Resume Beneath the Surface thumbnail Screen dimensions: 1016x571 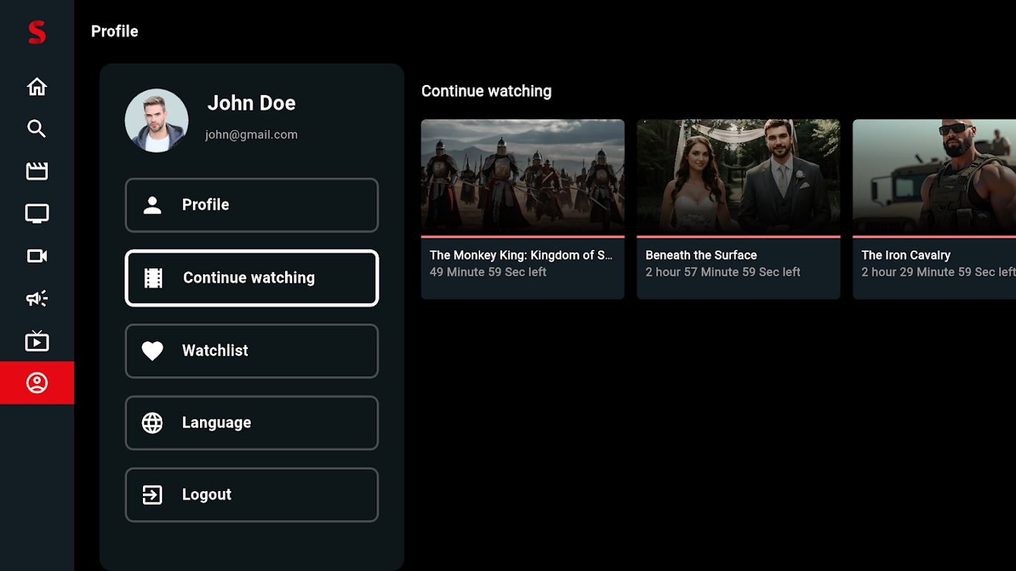[x=738, y=176]
